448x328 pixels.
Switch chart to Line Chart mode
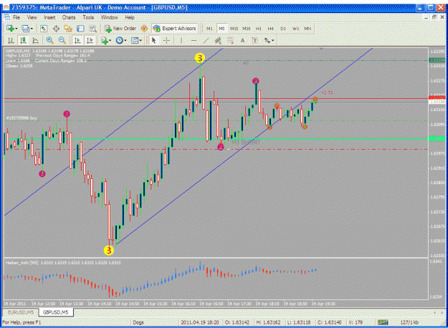[x=35, y=41]
